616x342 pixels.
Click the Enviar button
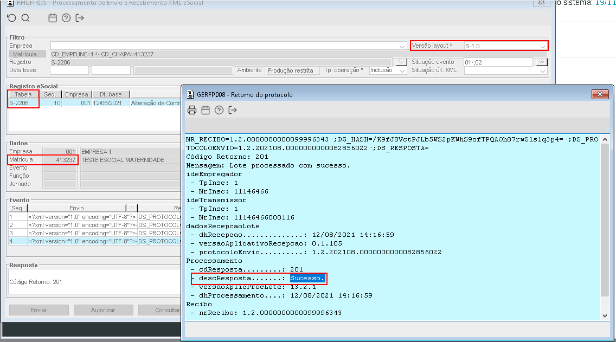(x=39, y=310)
